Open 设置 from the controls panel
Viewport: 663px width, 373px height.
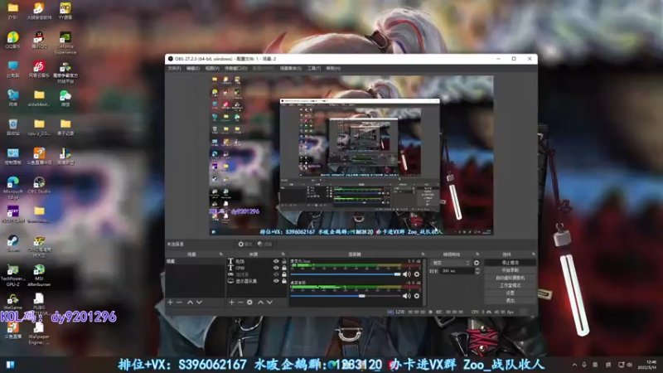pyautogui.click(x=510, y=293)
